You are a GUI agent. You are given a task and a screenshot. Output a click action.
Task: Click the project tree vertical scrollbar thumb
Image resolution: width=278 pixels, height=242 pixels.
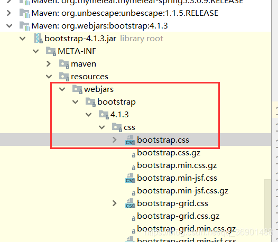267,206
